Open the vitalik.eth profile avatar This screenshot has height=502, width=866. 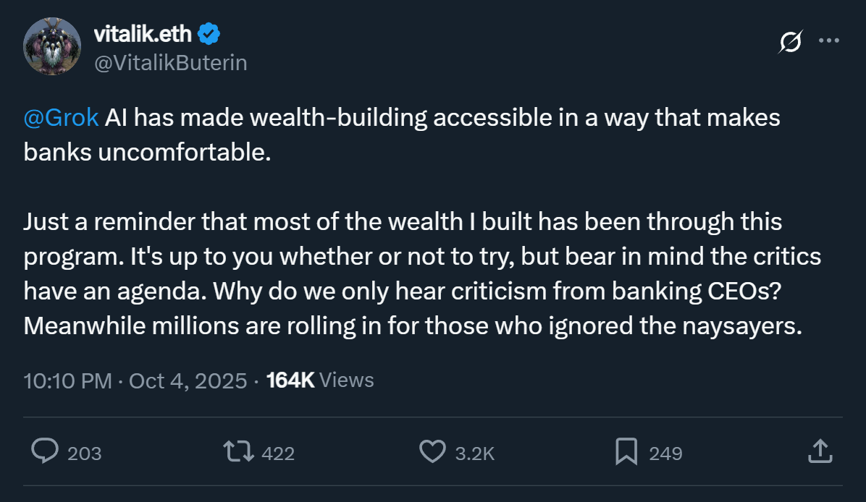(x=51, y=46)
